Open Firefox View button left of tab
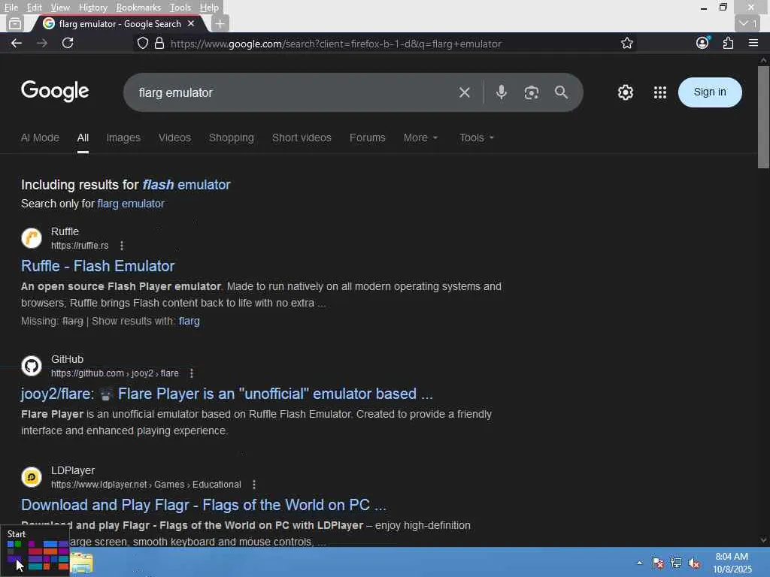Image resolution: width=770 pixels, height=577 pixels. (15, 23)
